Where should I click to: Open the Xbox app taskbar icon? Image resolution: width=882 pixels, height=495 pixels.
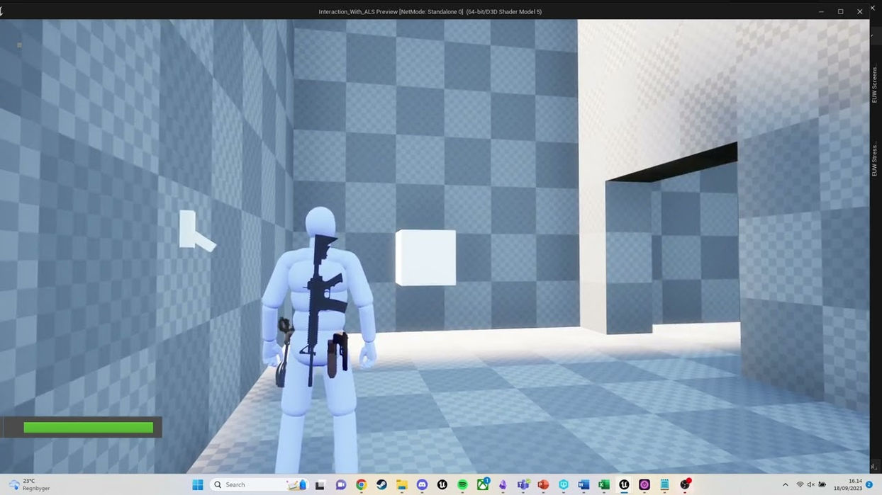(x=483, y=485)
